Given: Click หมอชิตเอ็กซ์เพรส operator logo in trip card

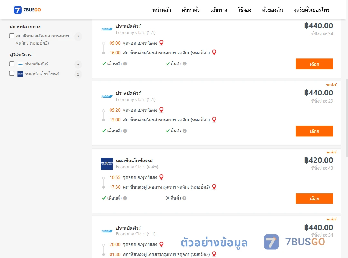Looking at the screenshot, I should click(x=107, y=164).
